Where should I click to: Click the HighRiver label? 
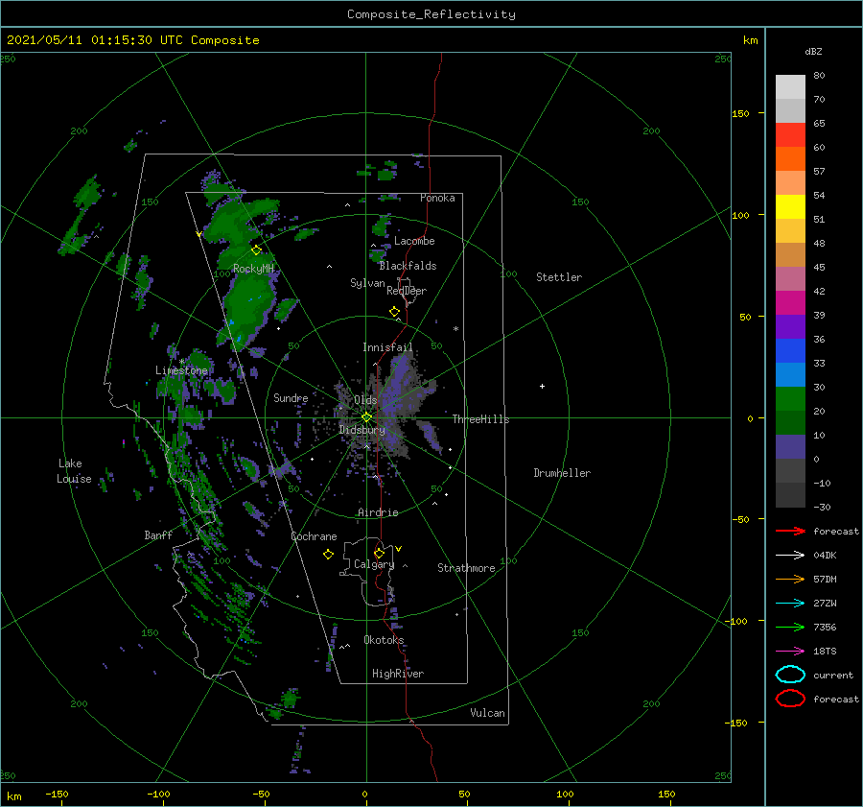(x=398, y=674)
